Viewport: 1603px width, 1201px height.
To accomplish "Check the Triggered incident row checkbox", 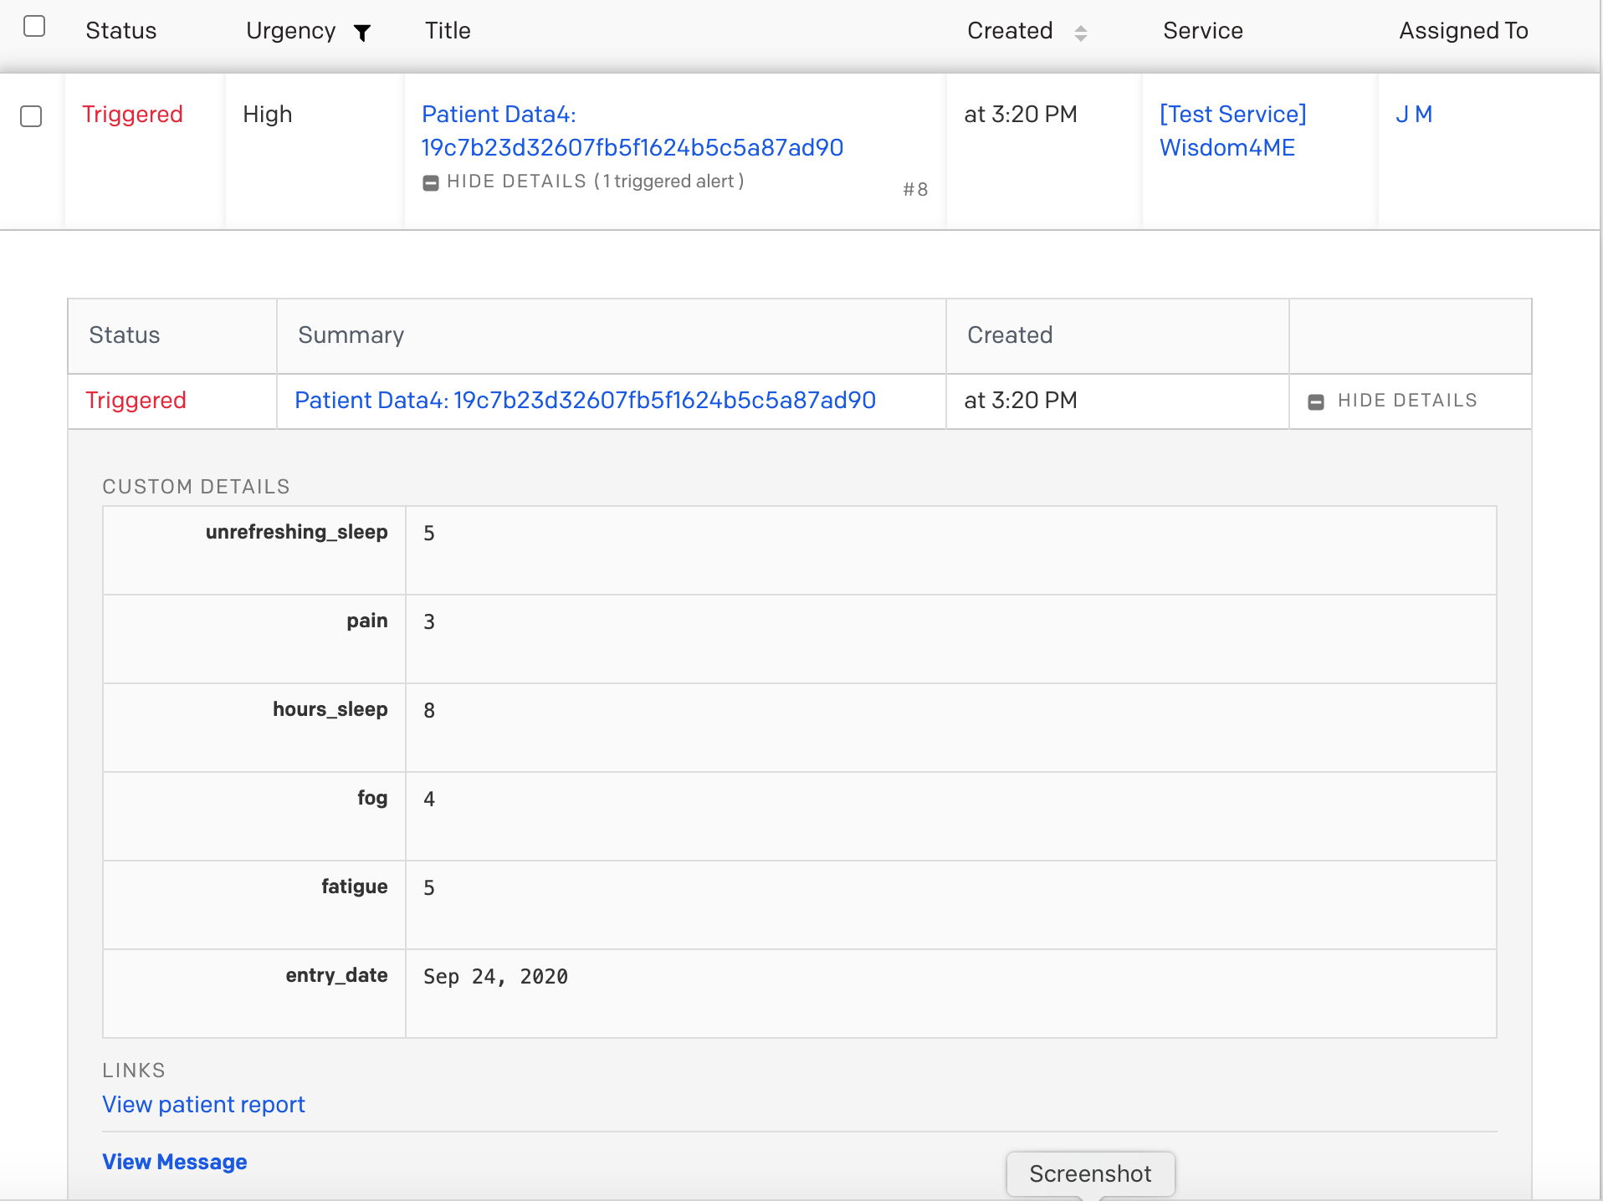I will pos(31,116).
